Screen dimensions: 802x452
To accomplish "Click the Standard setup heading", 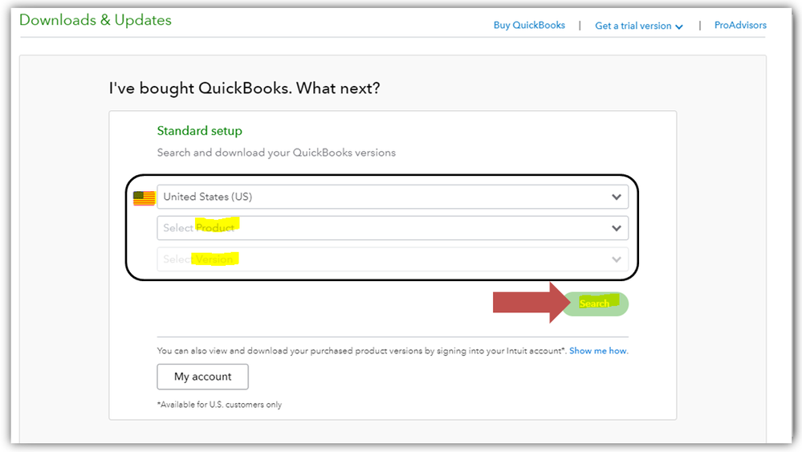I will point(199,131).
